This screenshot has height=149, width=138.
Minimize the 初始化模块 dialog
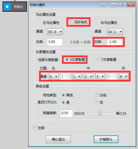[x=114, y=5]
